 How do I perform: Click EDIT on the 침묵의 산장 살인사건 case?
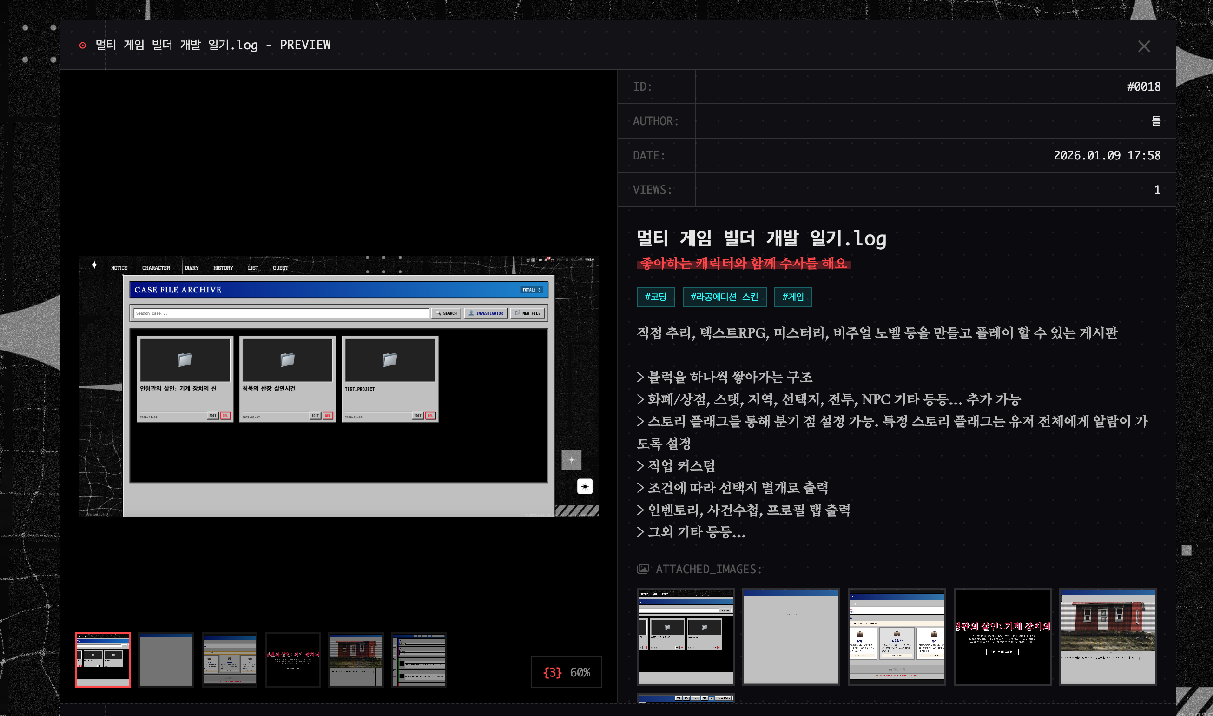click(x=315, y=415)
